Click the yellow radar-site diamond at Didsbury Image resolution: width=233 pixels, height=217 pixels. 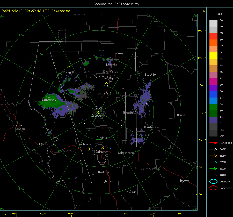[x=99, y=112]
